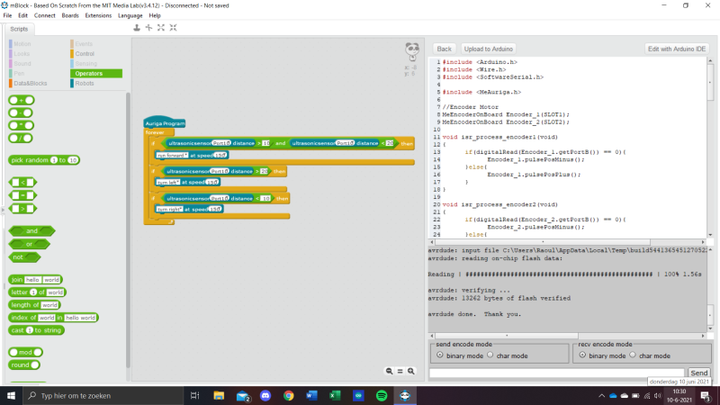
Task: Select the grow (expand arrows) tool
Action: click(160, 28)
